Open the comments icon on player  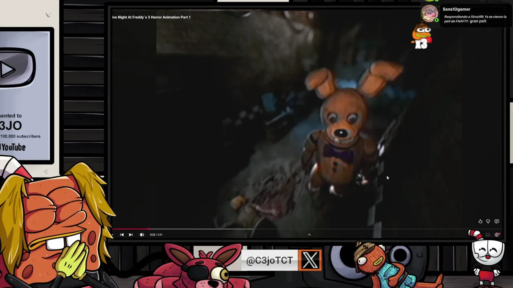(x=497, y=221)
